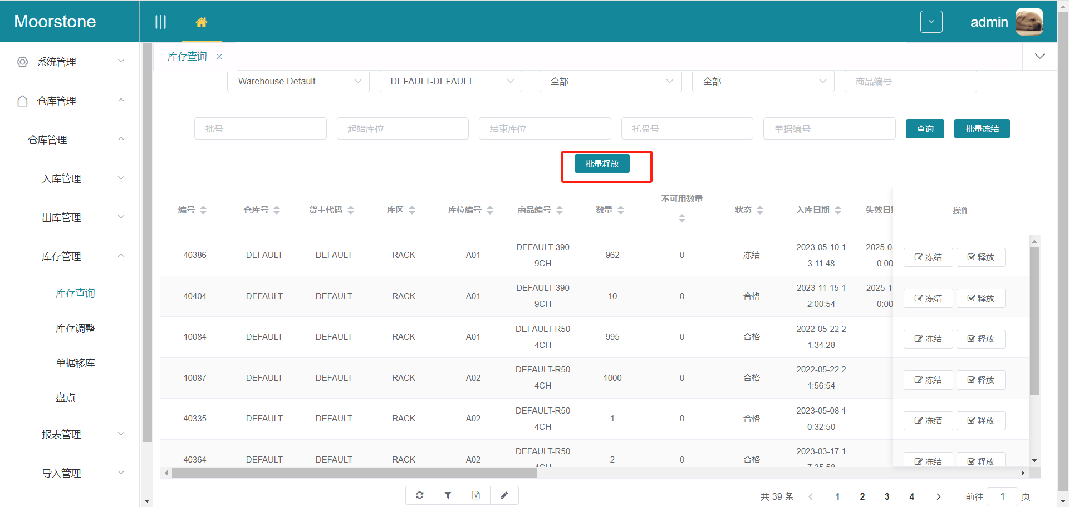The height and width of the screenshot is (507, 1069).
Task: Collapse the sidebar with the menu icon
Action: (x=161, y=22)
